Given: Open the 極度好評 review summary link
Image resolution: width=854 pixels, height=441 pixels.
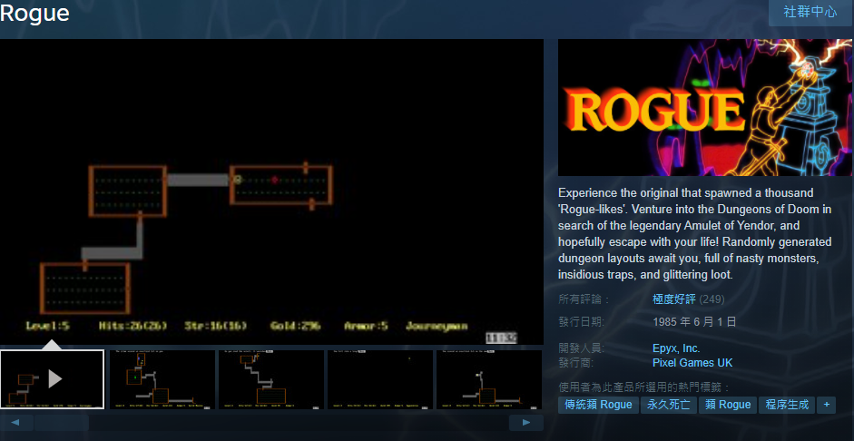Looking at the screenshot, I should [674, 299].
